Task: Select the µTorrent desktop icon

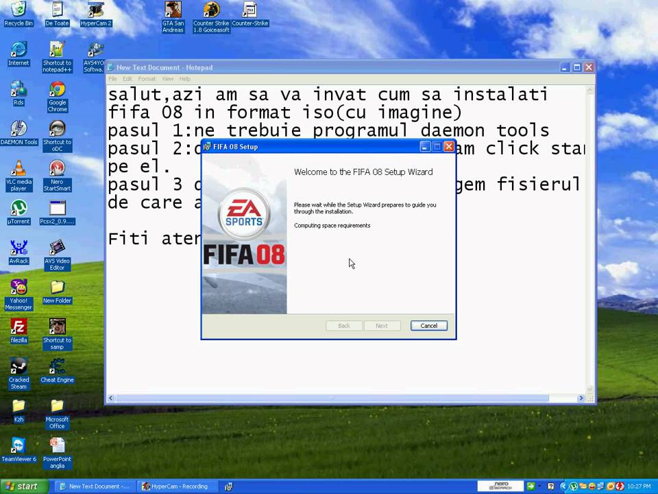Action: (19, 212)
